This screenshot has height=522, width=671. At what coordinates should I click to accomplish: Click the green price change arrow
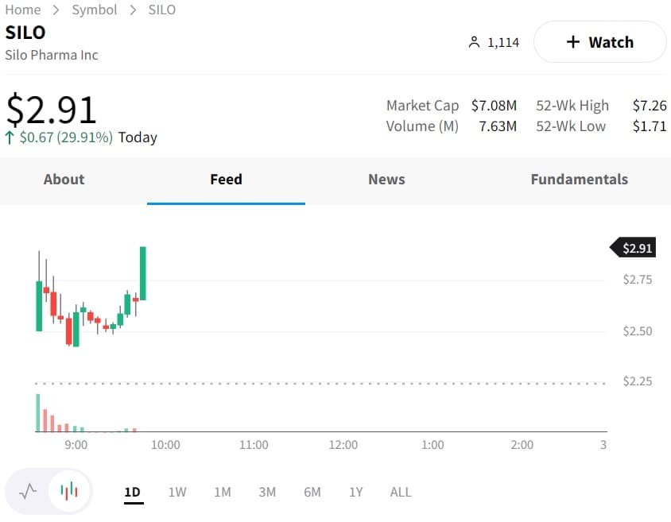[10, 137]
